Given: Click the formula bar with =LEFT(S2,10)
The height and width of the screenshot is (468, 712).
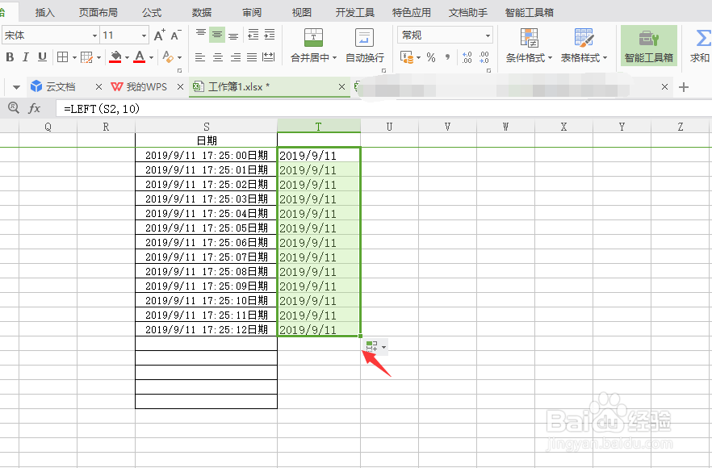Looking at the screenshot, I should pos(383,108).
